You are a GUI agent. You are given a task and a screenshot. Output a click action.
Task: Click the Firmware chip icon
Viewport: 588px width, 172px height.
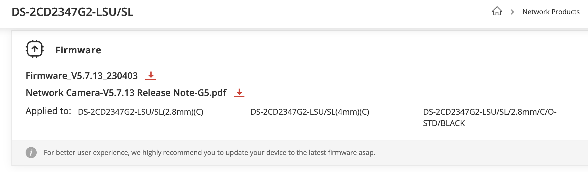pyautogui.click(x=35, y=49)
